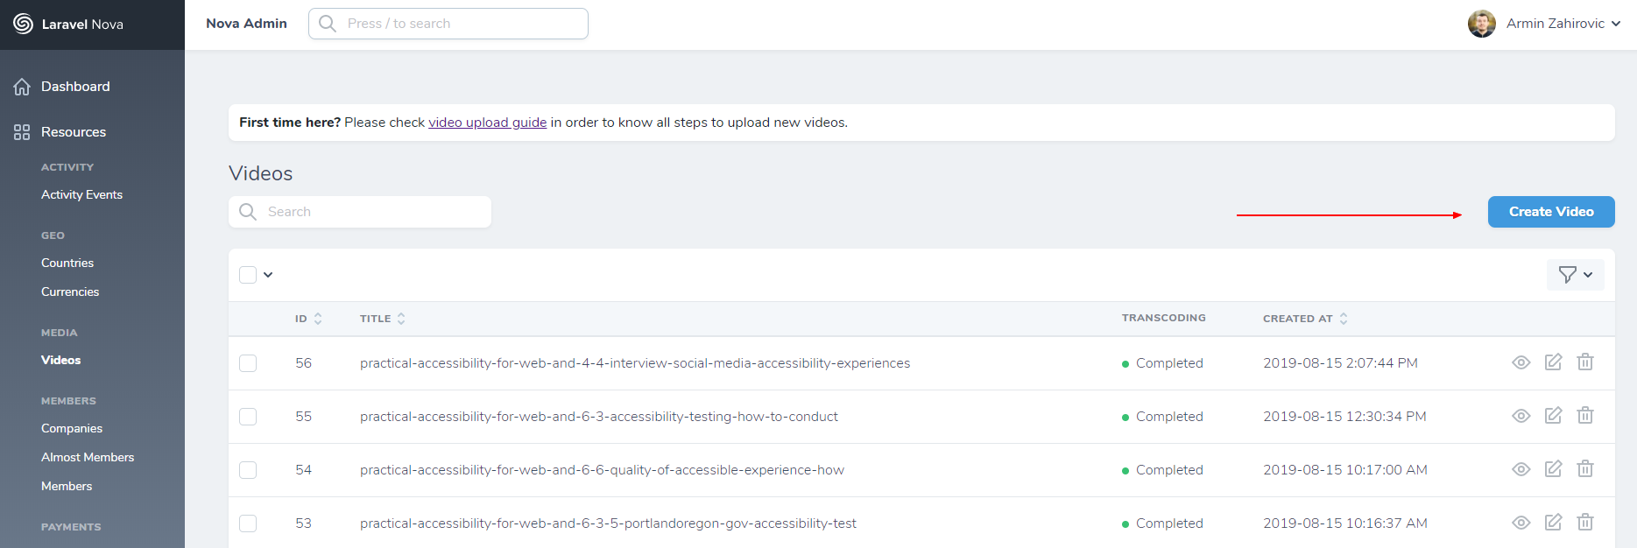The height and width of the screenshot is (548, 1637).
Task: Open Dashboard in sidebar
Action: 75,87
